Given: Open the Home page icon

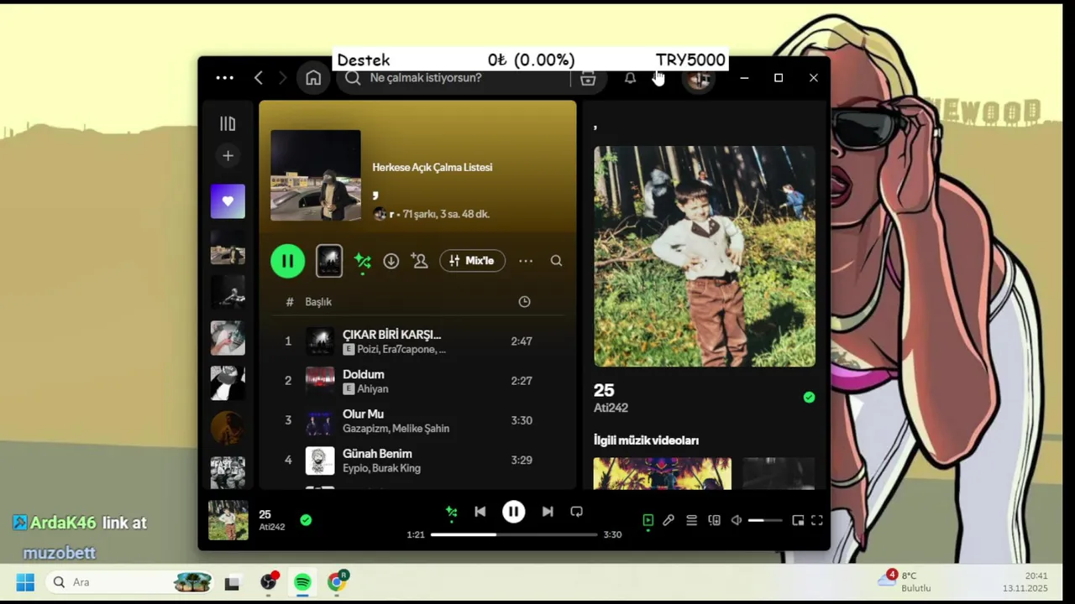Looking at the screenshot, I should [313, 78].
